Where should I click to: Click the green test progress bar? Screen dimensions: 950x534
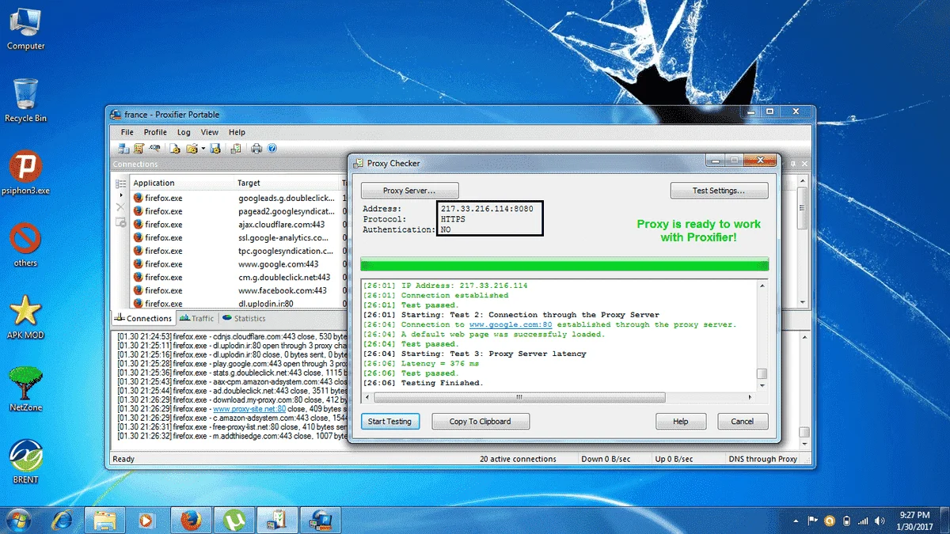pyautogui.click(x=564, y=264)
